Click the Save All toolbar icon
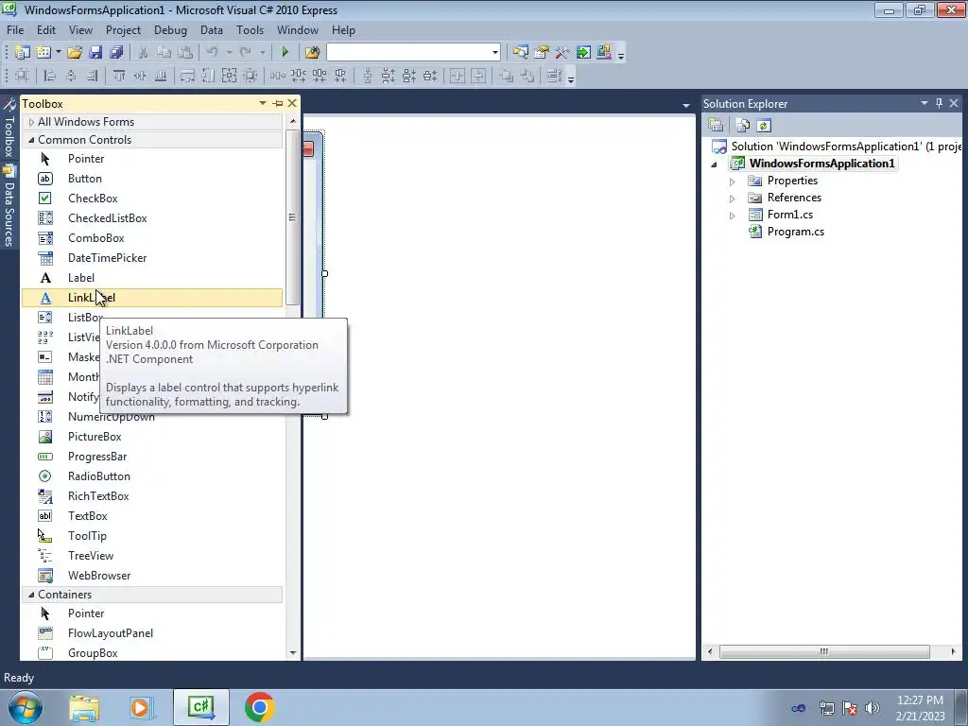 point(116,53)
